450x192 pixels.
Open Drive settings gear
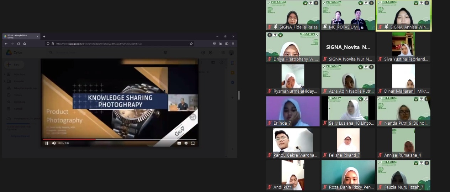coord(211,53)
